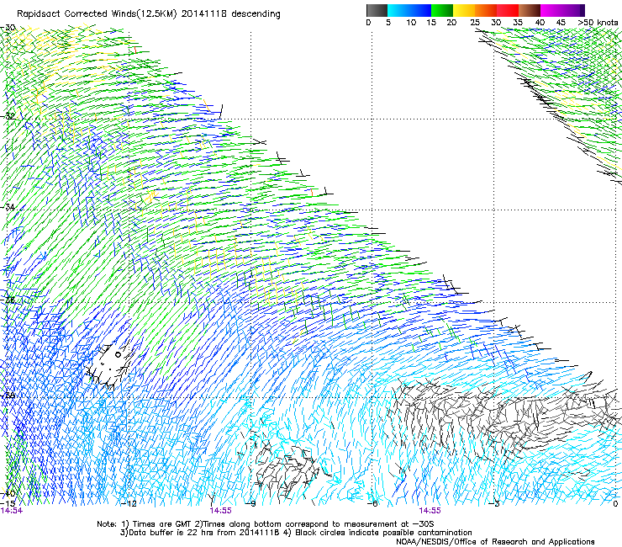
Task: Click the 0 longitude axis label
Action: [x=615, y=503]
